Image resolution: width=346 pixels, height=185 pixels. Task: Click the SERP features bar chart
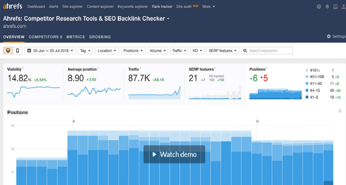(215, 93)
